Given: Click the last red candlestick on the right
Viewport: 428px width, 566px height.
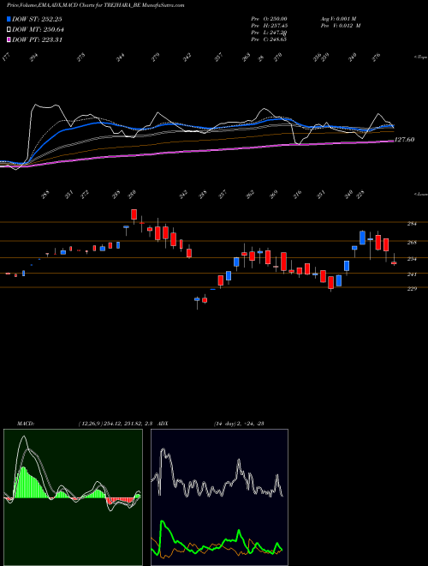Looking at the screenshot, I should (394, 263).
